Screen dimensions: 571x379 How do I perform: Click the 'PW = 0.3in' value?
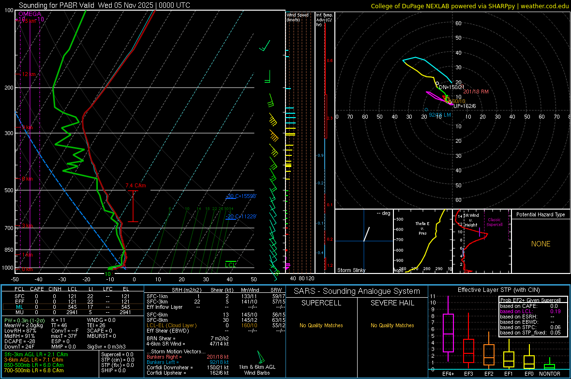click(24, 320)
